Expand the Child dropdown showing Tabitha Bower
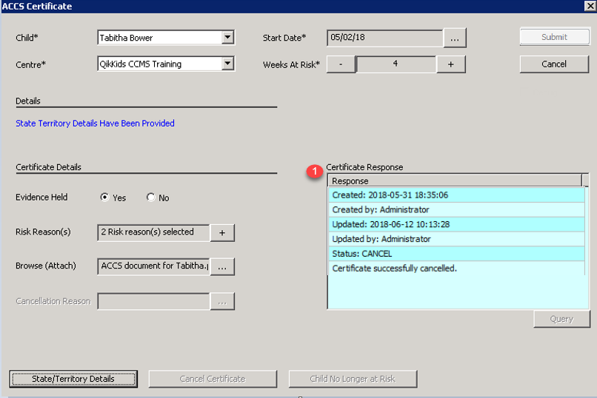 (x=227, y=37)
